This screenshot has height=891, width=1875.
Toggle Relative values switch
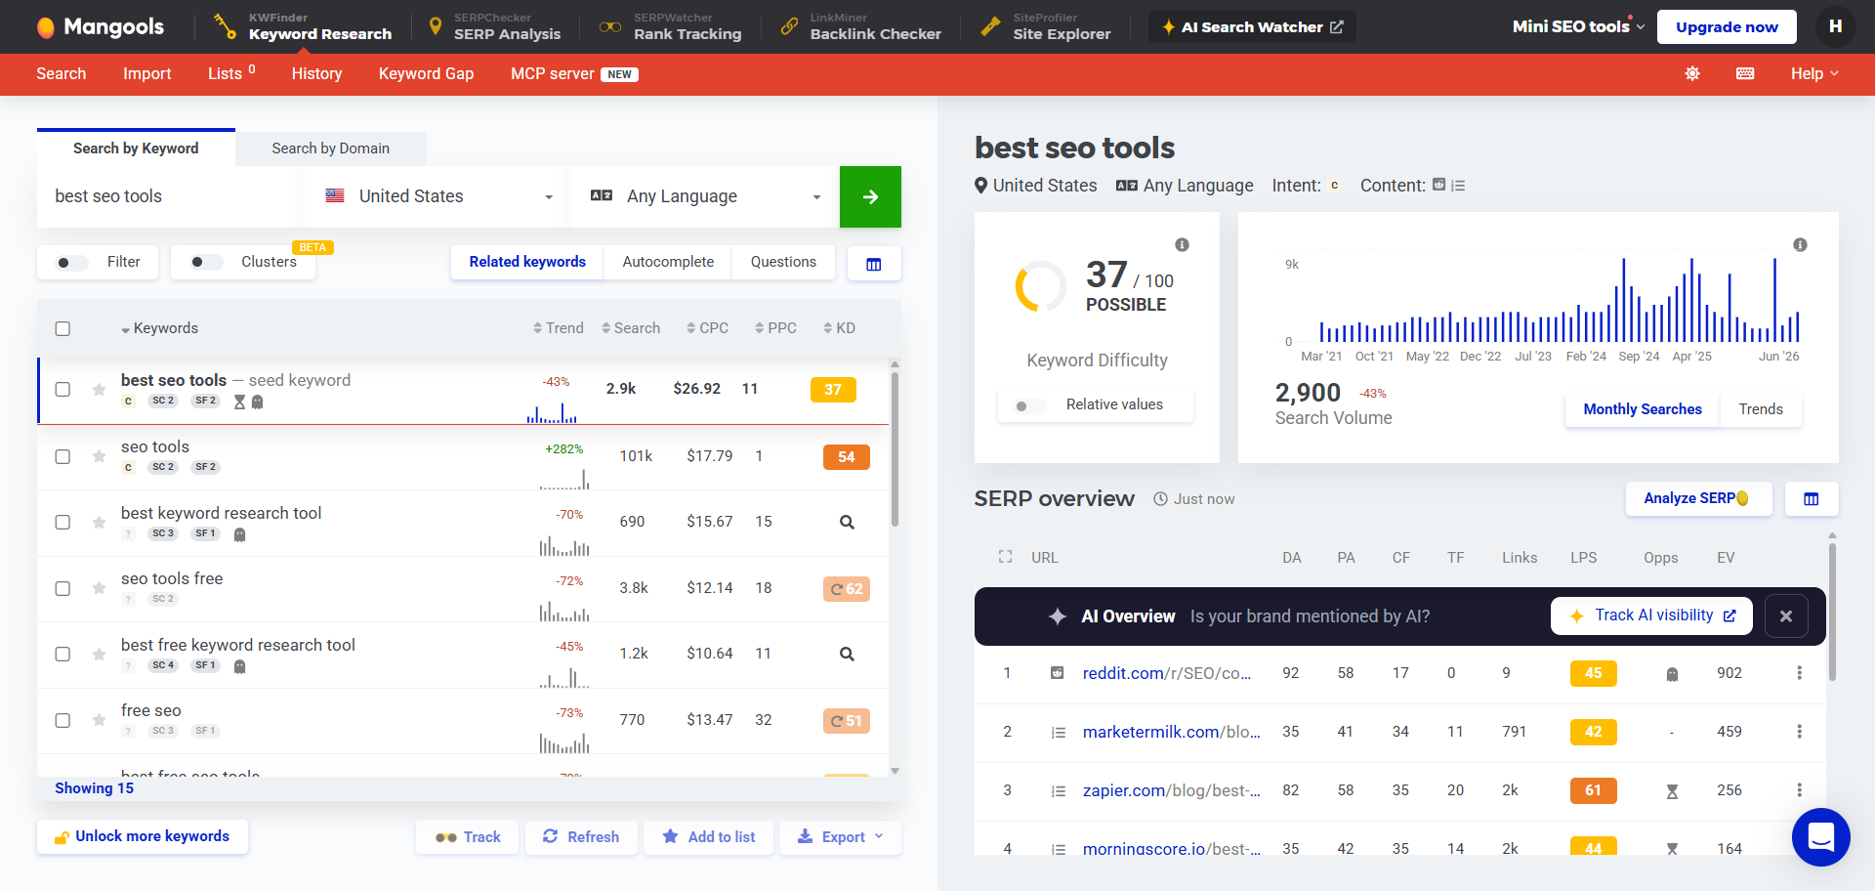click(1030, 405)
